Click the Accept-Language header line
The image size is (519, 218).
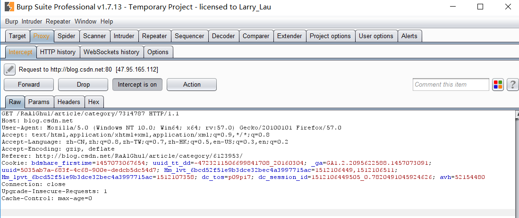pos(145,142)
